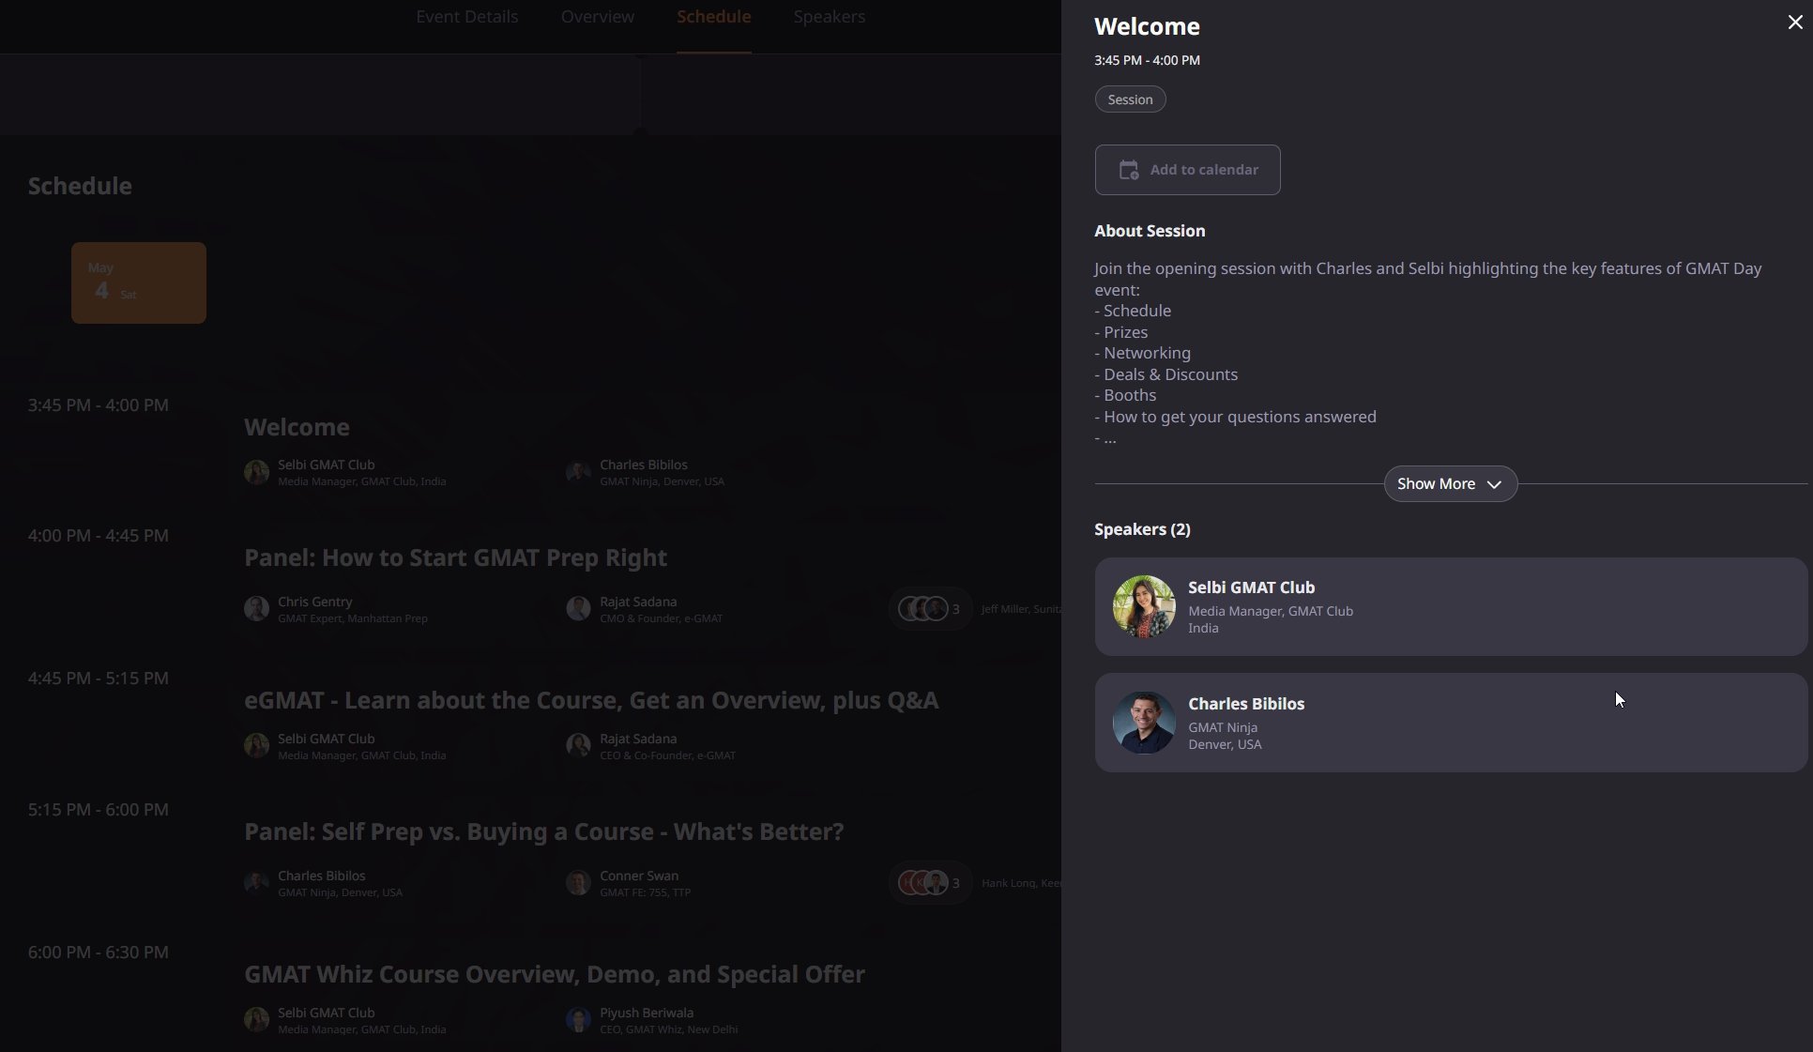Click the 4:00 PM - 4:45 PM time label
The width and height of the screenshot is (1813, 1052).
pos(99,536)
